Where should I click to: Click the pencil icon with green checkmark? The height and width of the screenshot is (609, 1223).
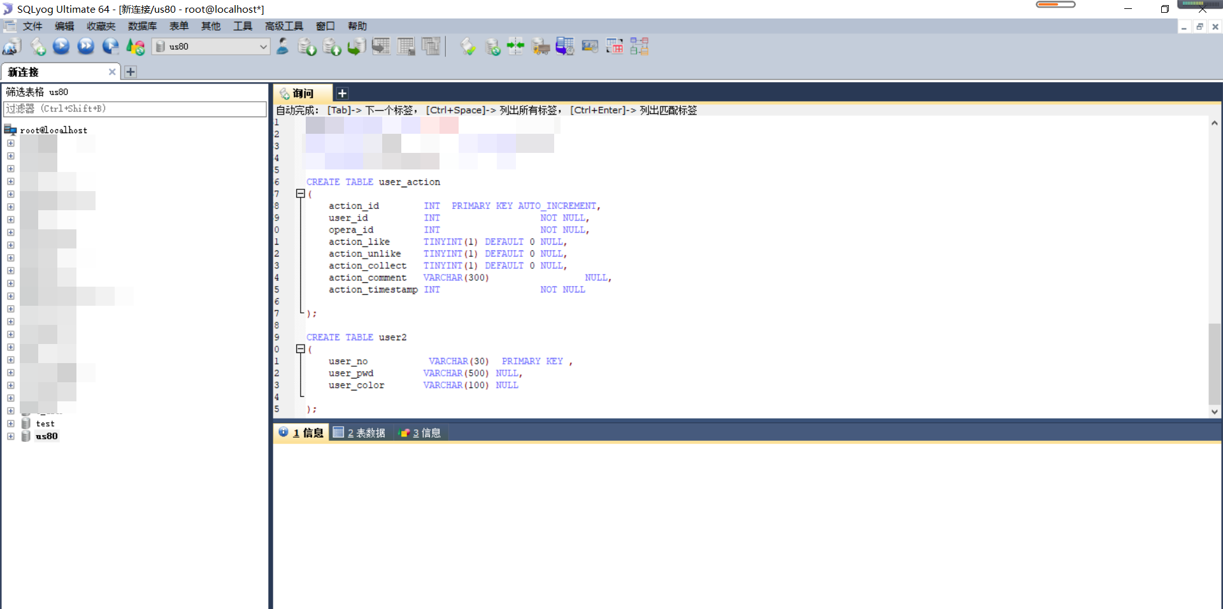coord(468,47)
